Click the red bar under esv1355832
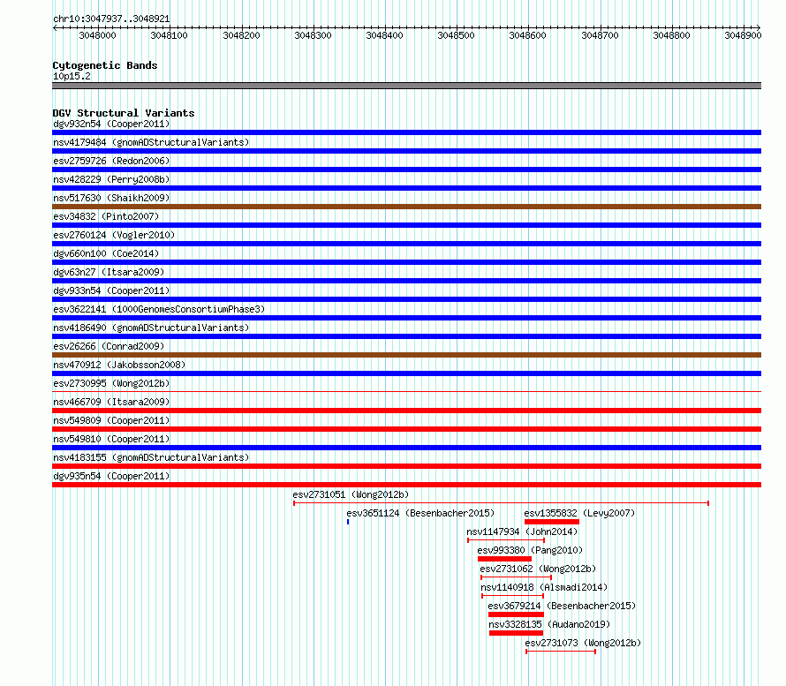This screenshot has width=786, height=686. pyautogui.click(x=552, y=522)
